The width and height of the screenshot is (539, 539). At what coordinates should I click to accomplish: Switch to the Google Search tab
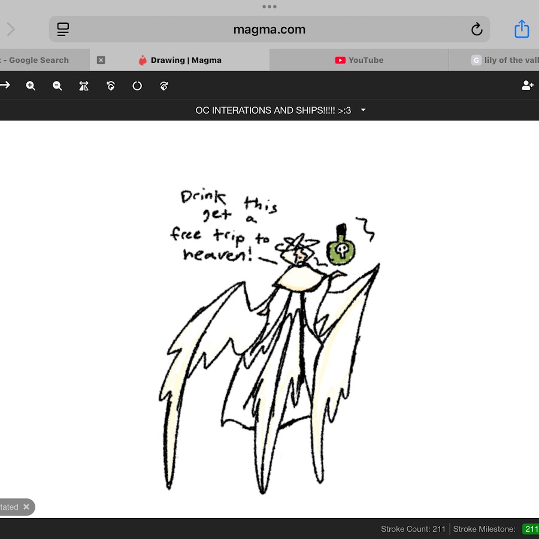tap(36, 60)
